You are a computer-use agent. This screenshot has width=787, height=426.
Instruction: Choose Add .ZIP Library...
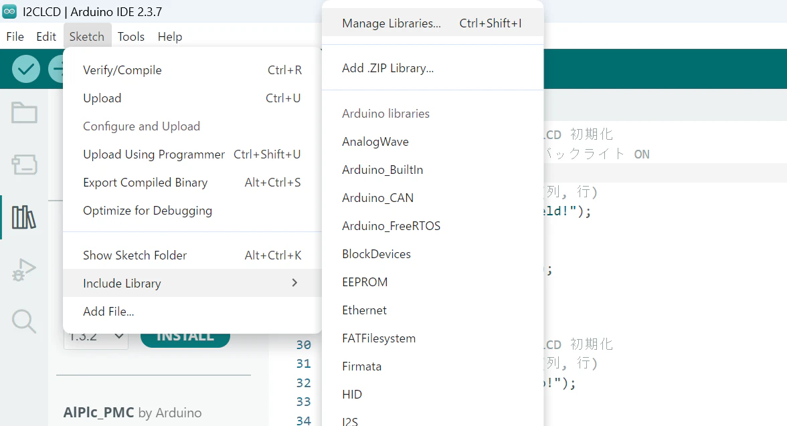(x=432, y=68)
